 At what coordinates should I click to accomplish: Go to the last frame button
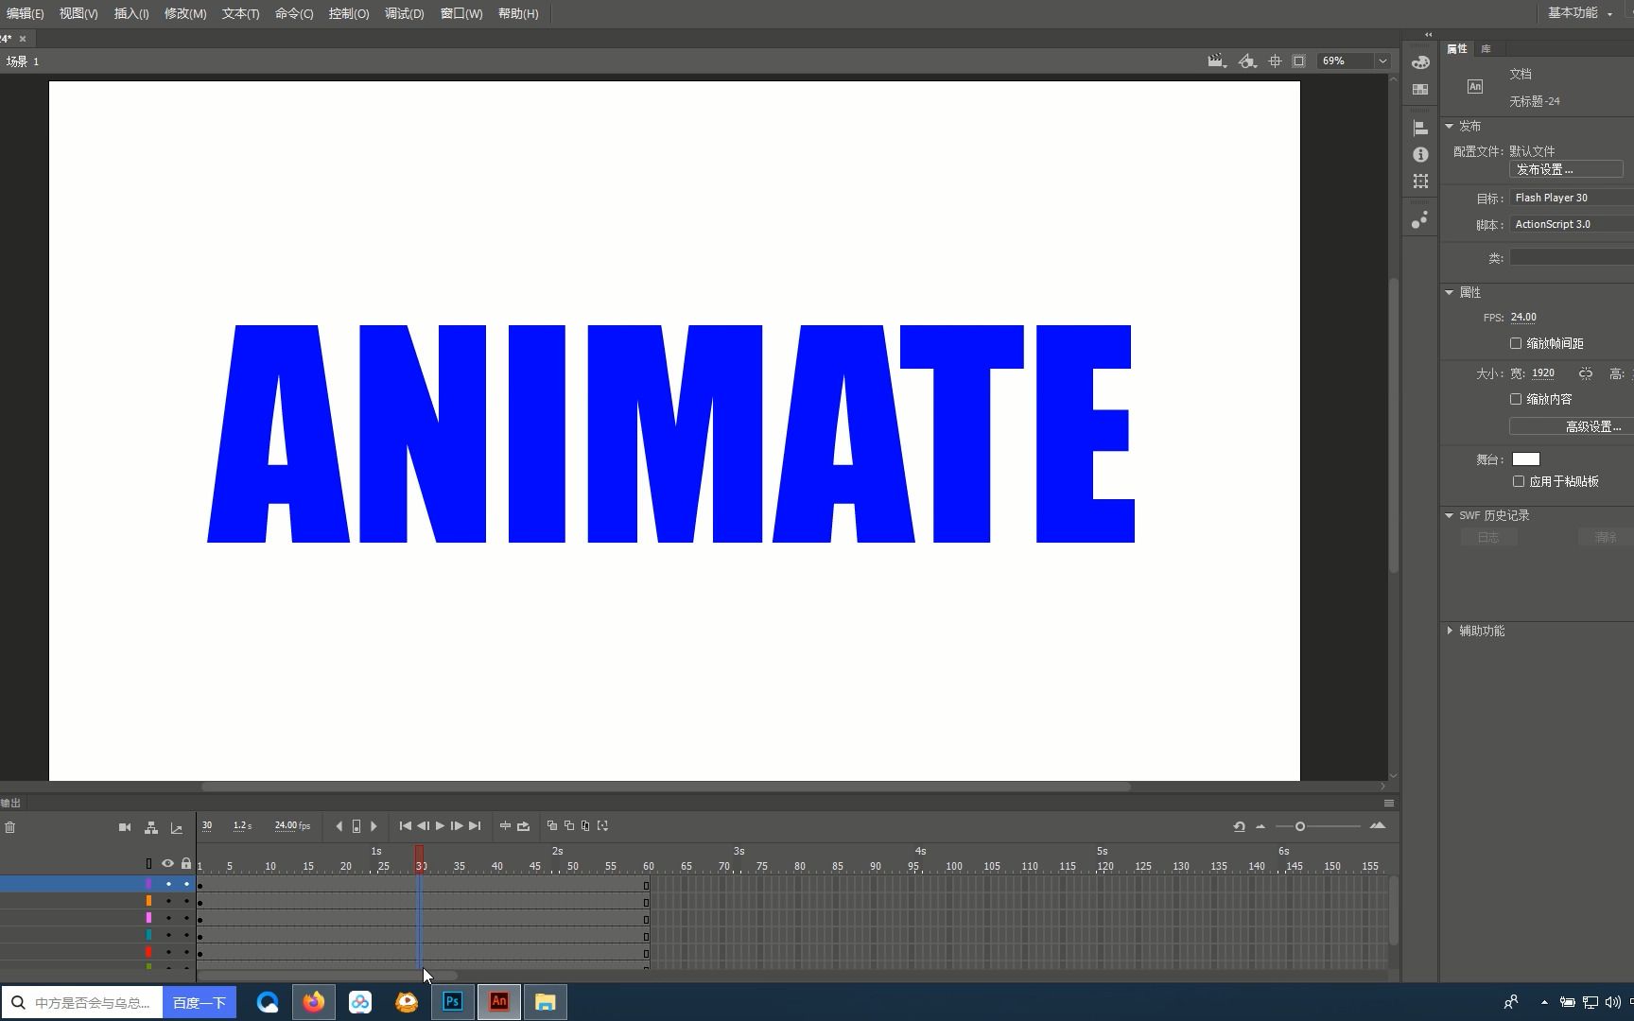click(x=475, y=825)
